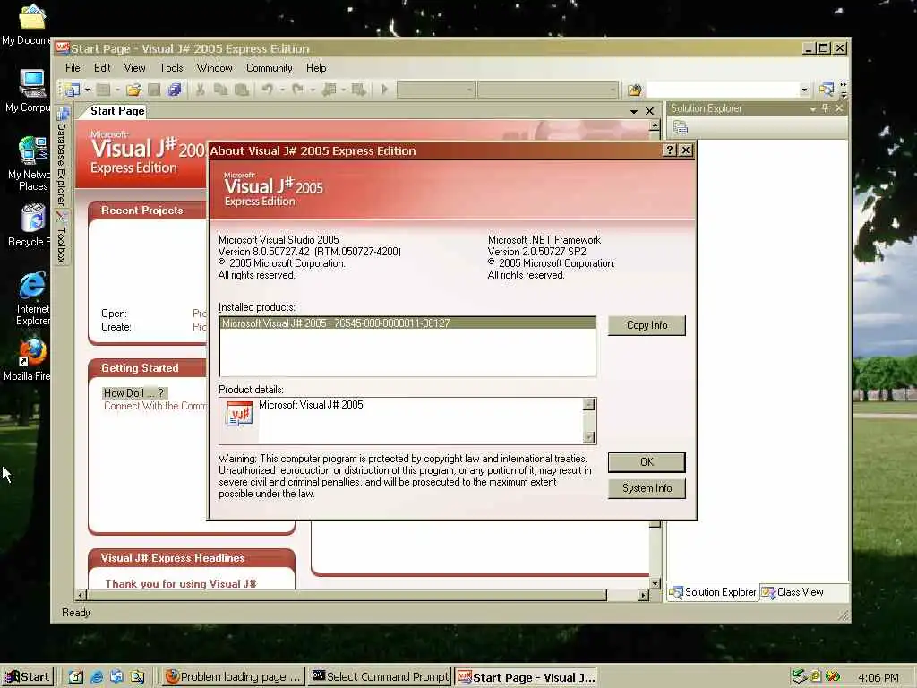Click the Start Page vertical scroll down arrow

655,583
